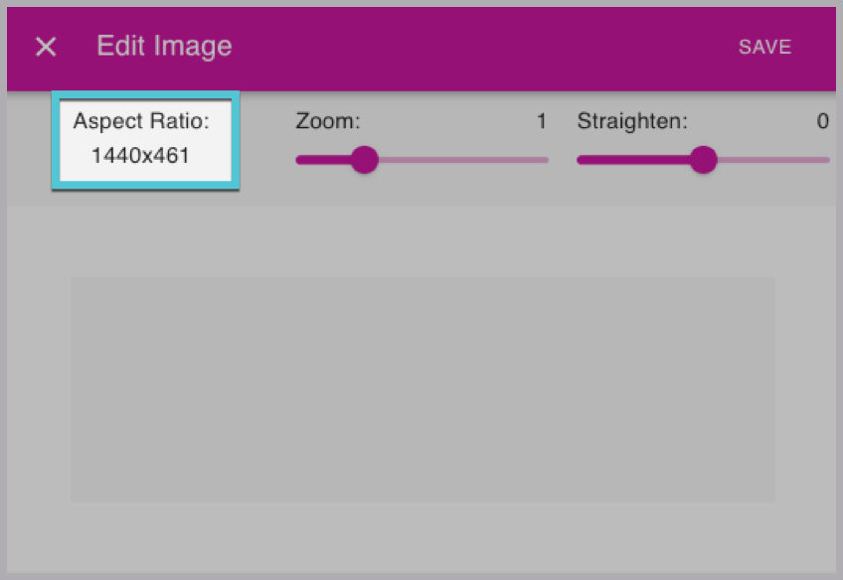Click the SAVE button in header
The height and width of the screenshot is (580, 843).
[764, 47]
